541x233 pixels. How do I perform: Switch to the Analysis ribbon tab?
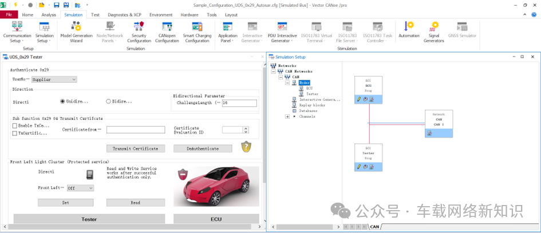pos(49,15)
